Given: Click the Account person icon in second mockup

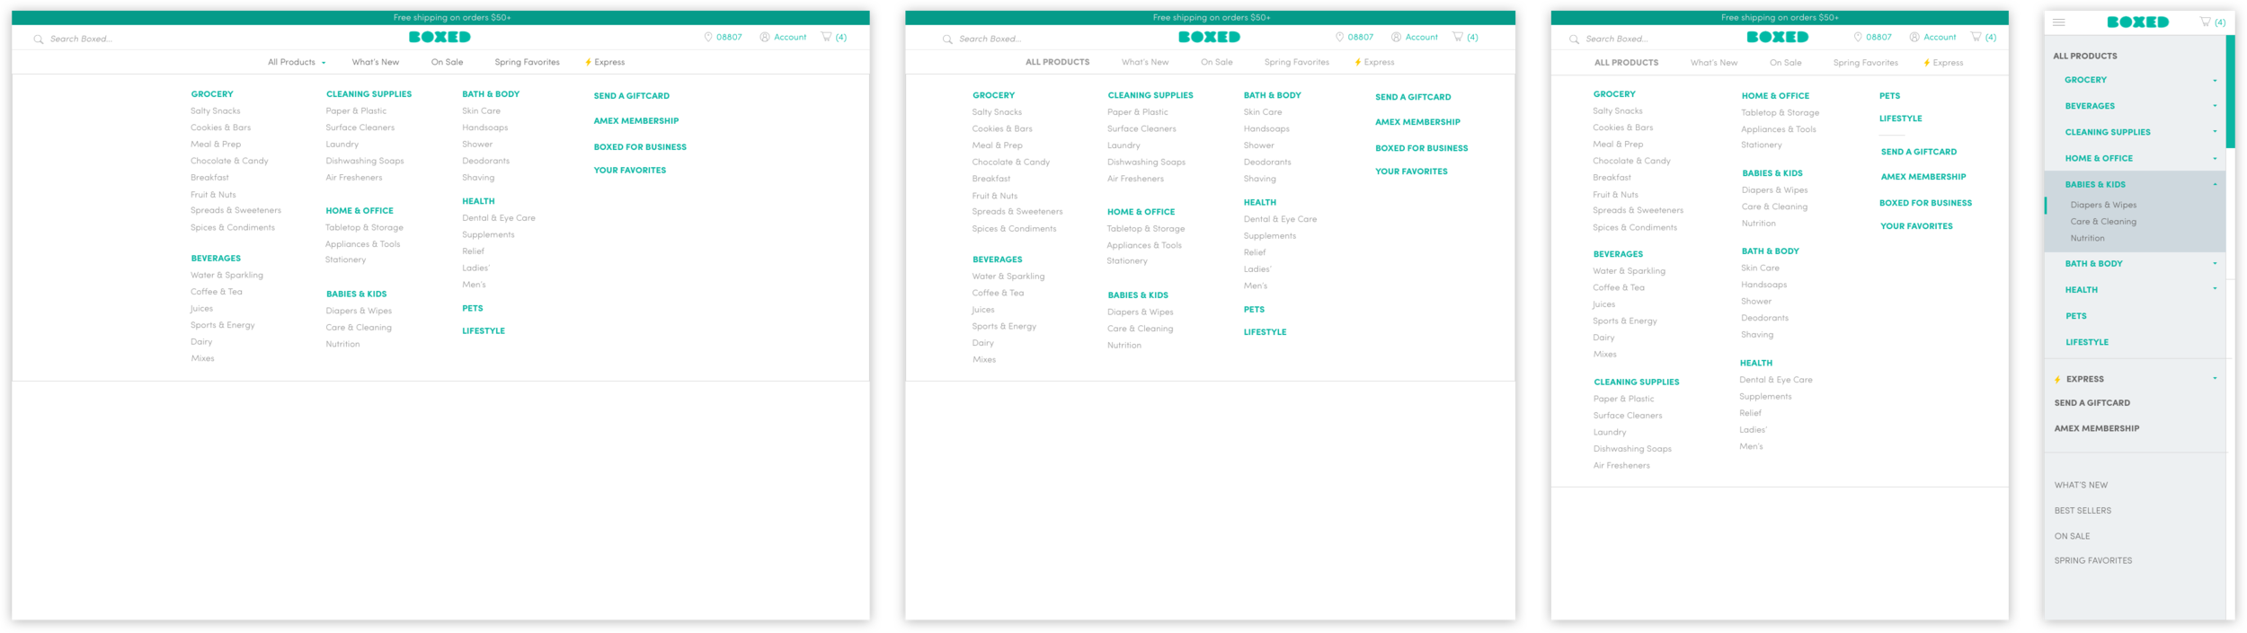Looking at the screenshot, I should 1397,38.
